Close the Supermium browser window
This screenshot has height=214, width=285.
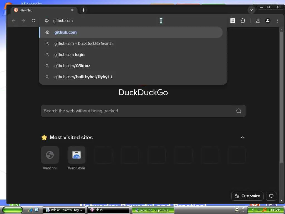[x=277, y=7]
